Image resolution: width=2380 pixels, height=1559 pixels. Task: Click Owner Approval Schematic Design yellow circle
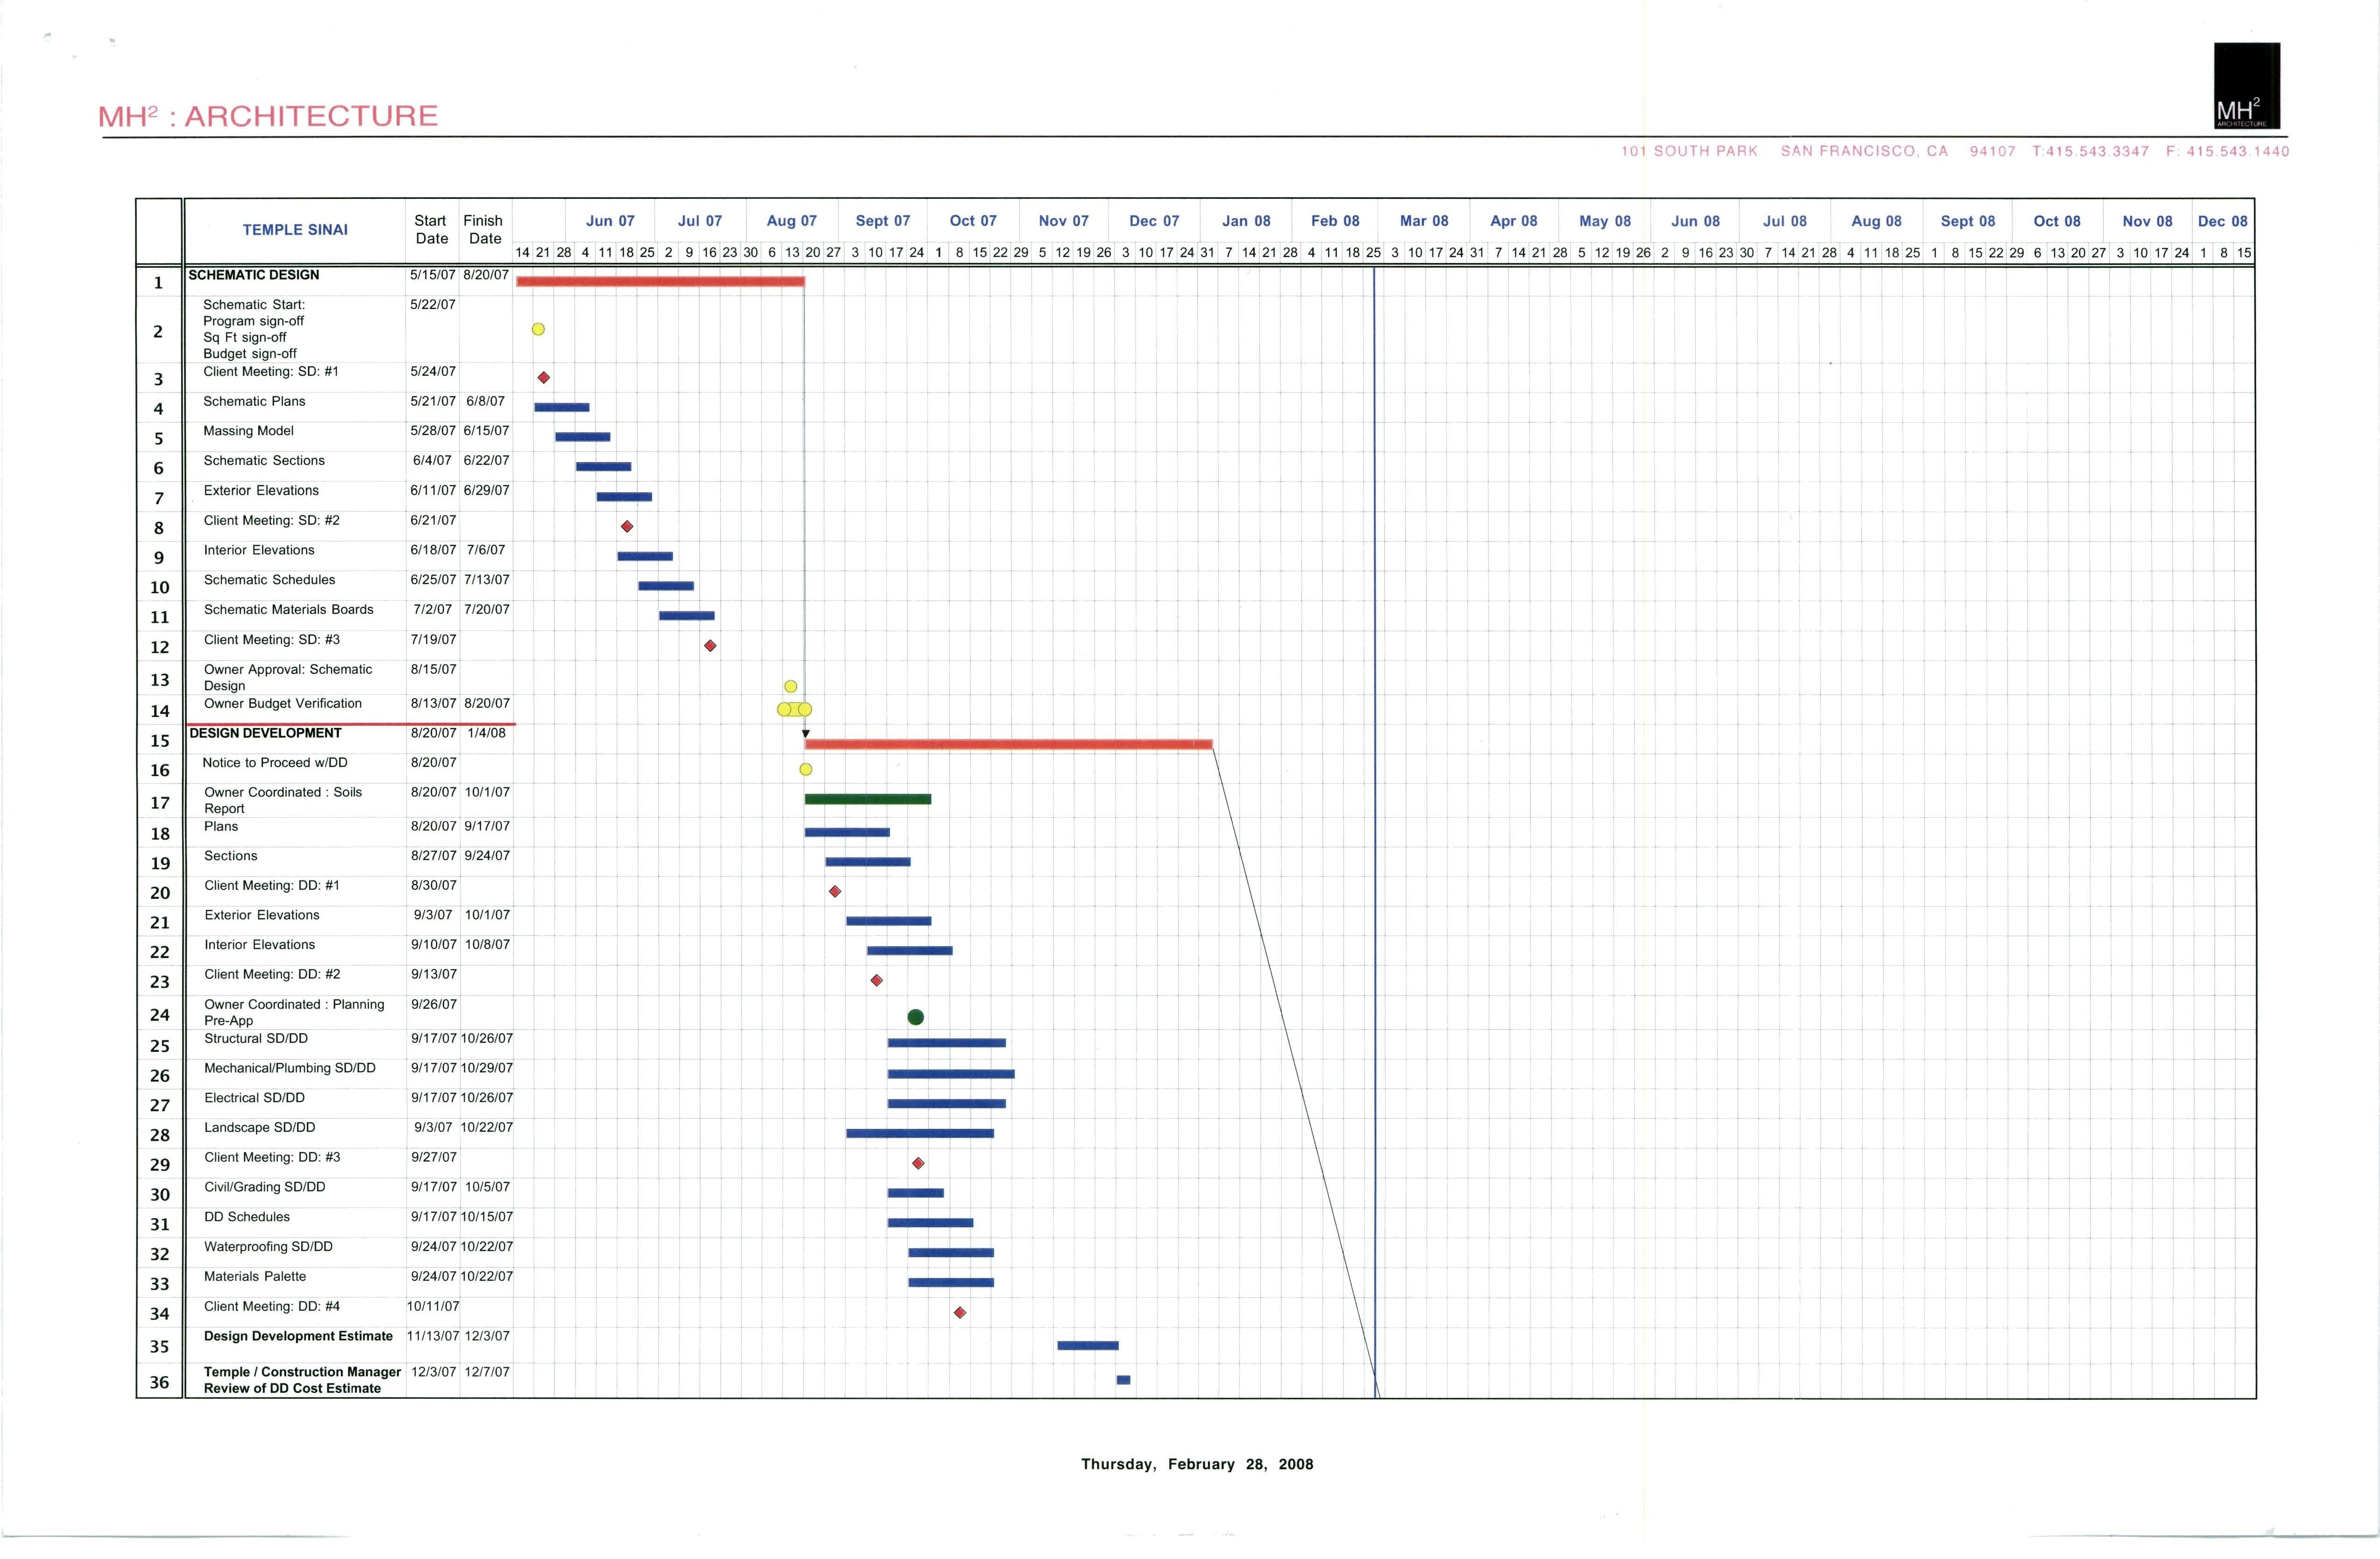[x=791, y=687]
